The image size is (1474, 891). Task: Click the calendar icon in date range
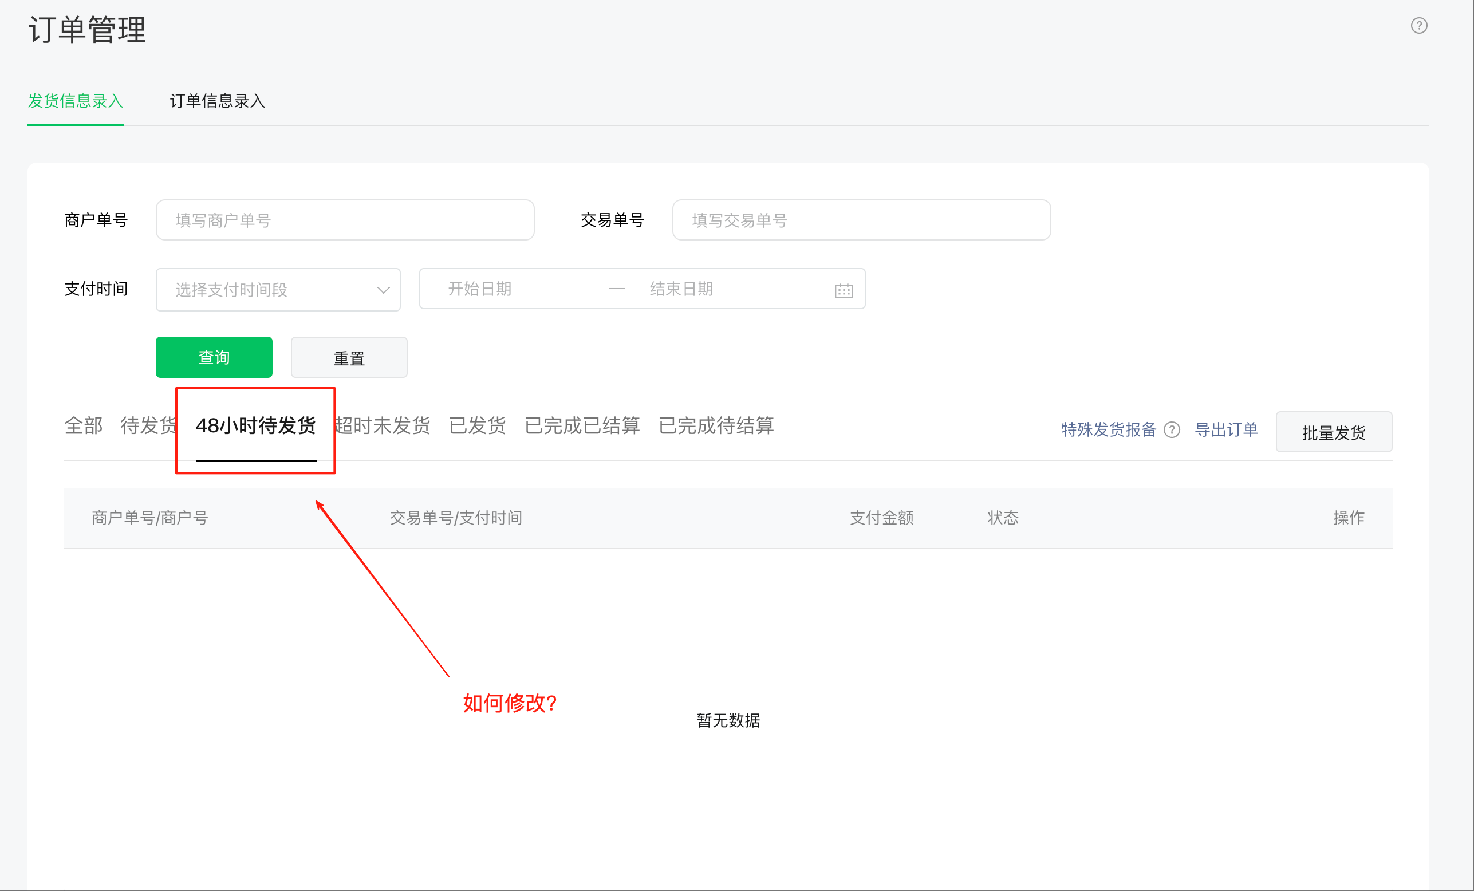click(844, 291)
